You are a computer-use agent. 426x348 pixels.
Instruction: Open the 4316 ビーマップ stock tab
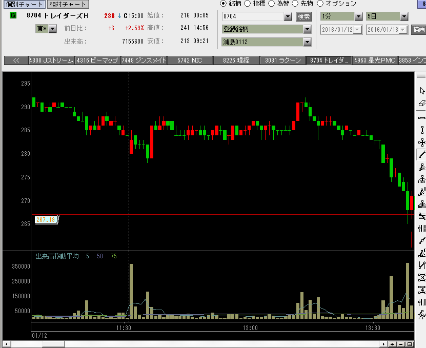coord(97,60)
